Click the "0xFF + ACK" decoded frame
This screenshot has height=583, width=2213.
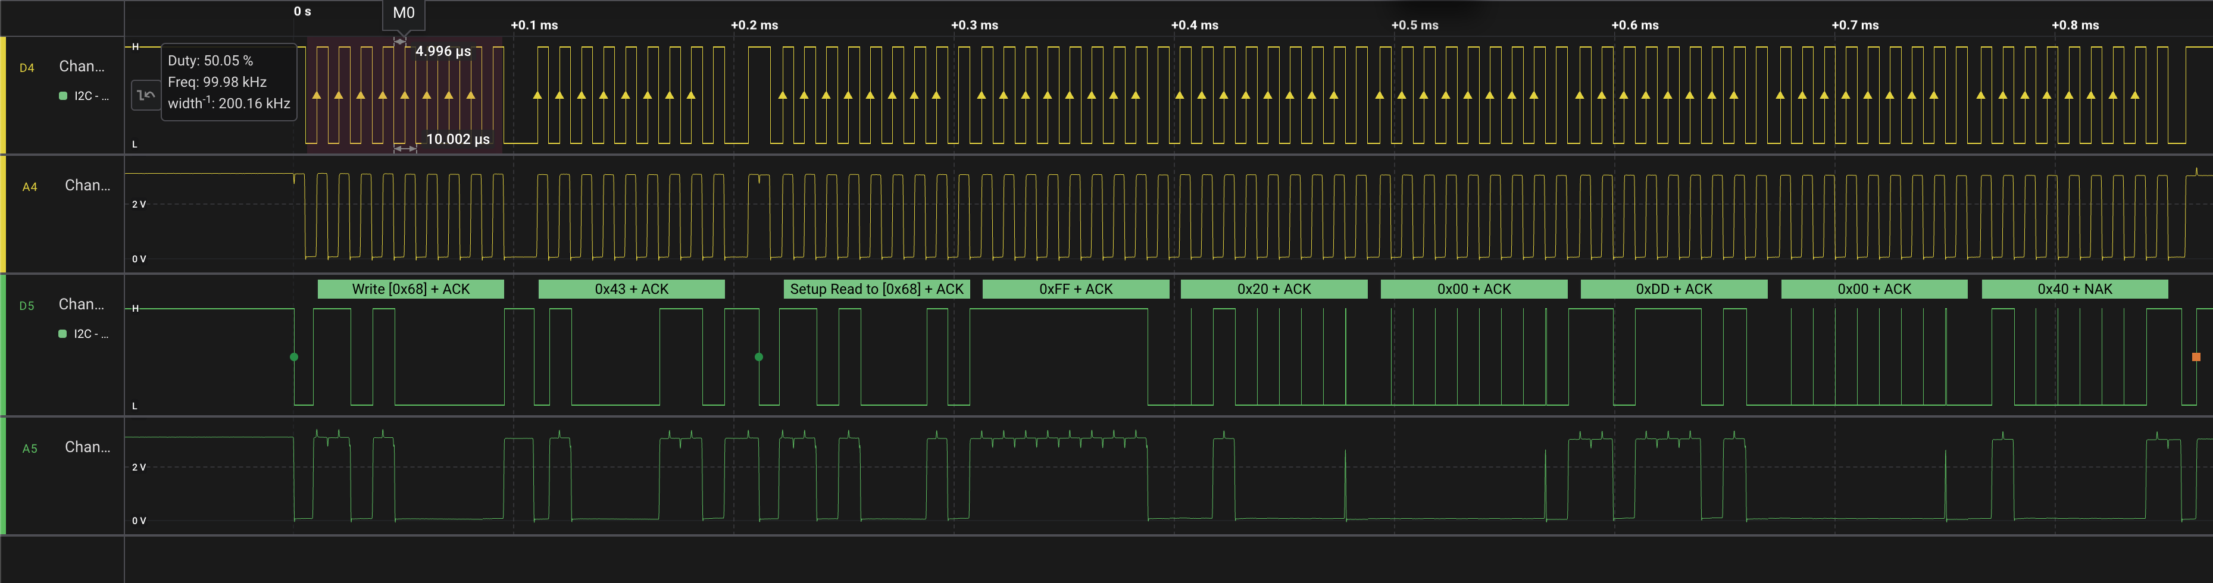1076,289
